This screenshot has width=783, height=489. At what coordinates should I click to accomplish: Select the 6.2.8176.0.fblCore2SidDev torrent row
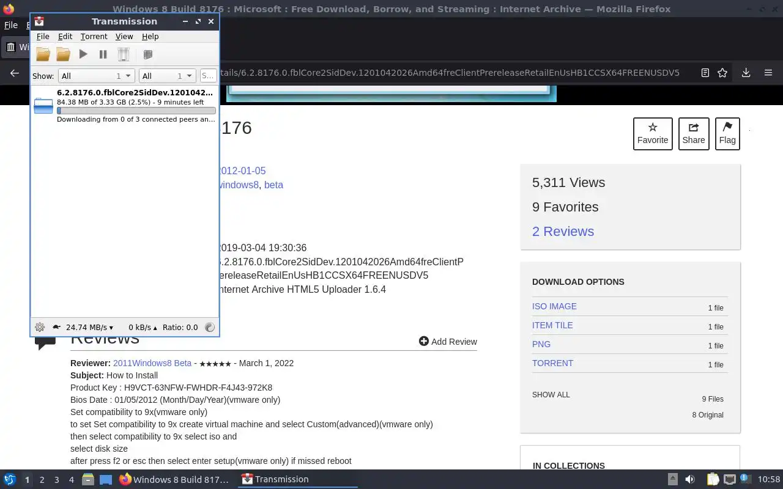click(x=125, y=106)
